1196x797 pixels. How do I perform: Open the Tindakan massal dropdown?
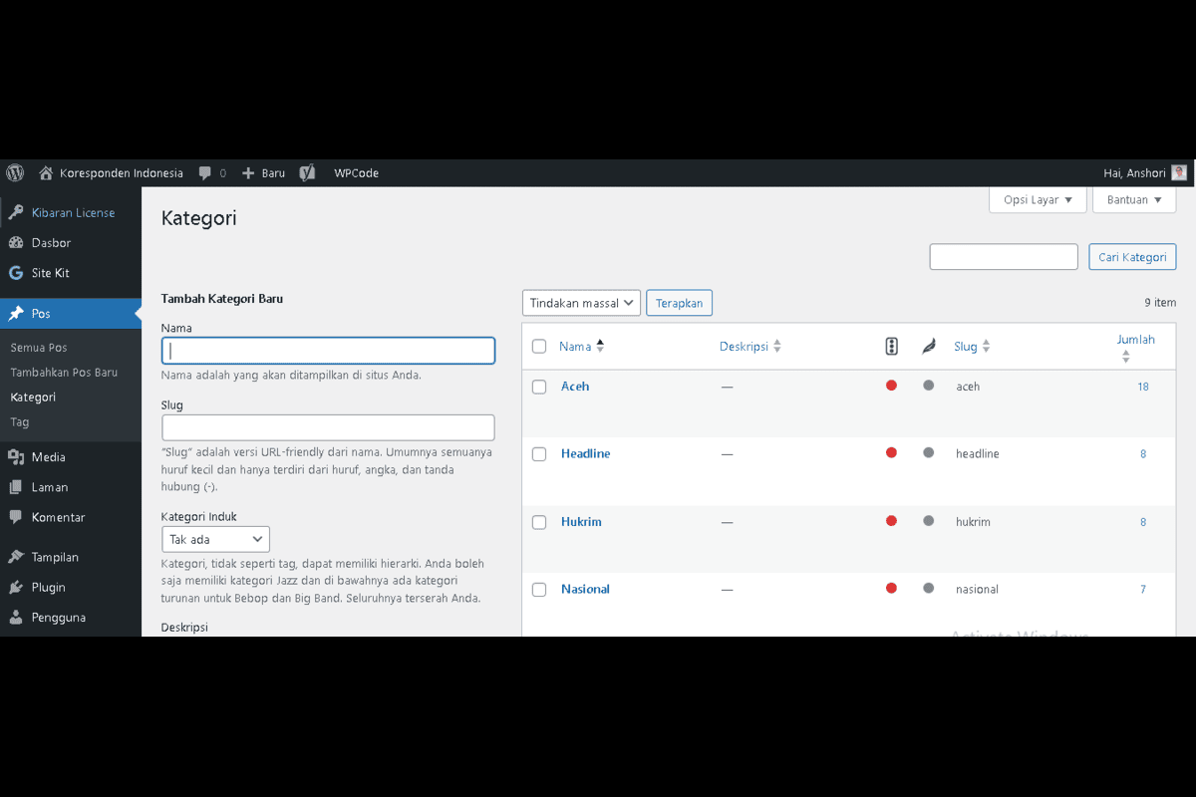[x=581, y=303]
